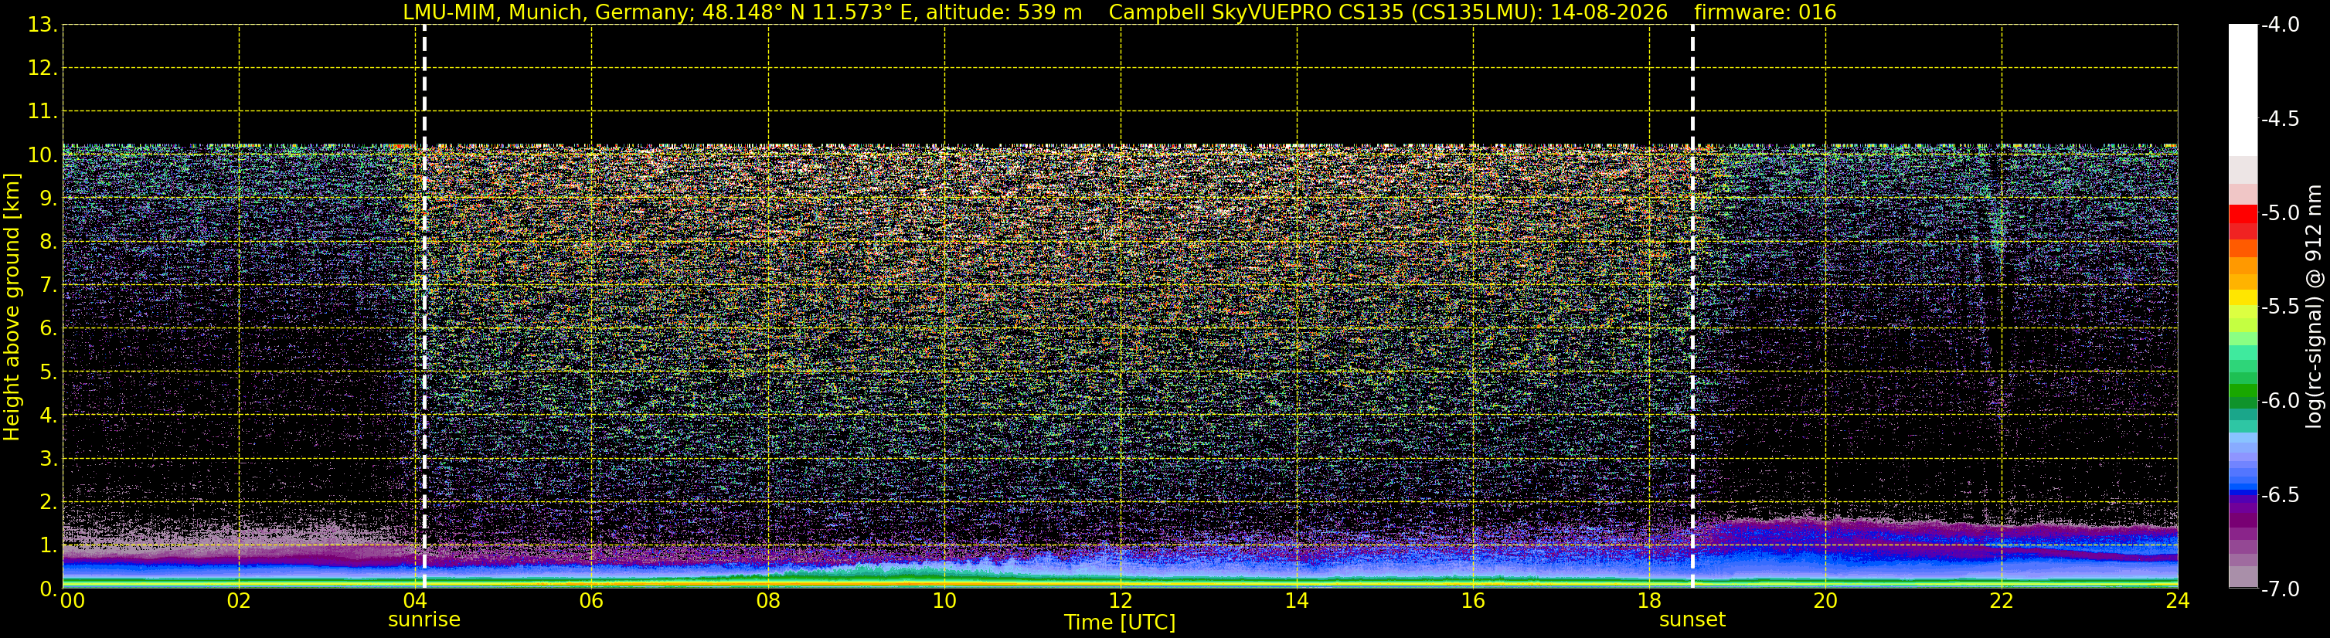Click height axis tick label 6.
The width and height of the screenshot is (2330, 638).
(47, 329)
